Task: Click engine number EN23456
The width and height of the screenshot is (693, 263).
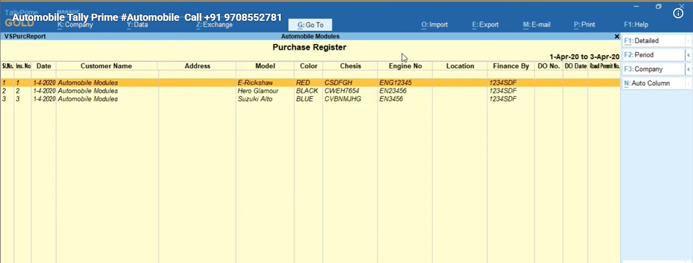Action: [393, 91]
